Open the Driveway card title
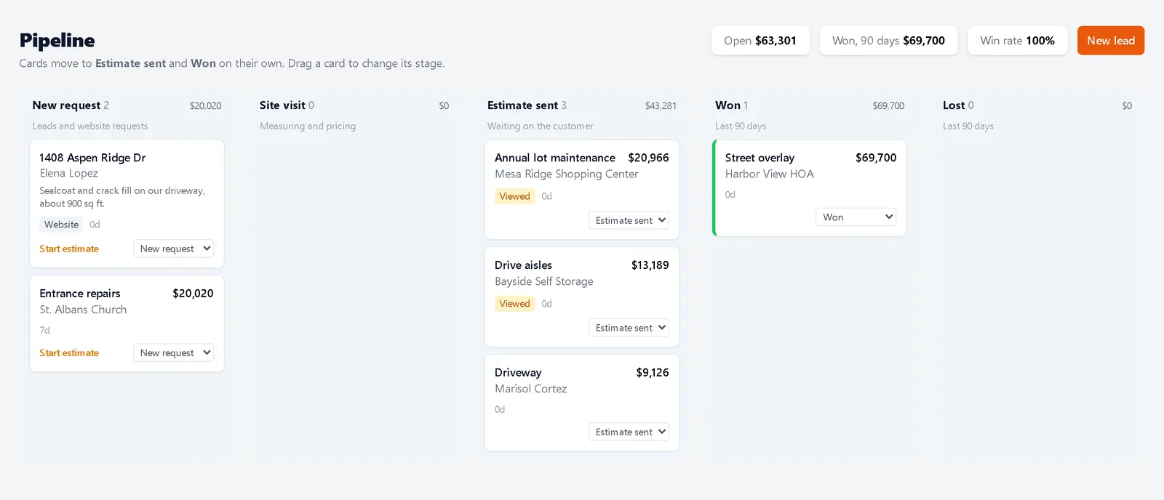 518,373
